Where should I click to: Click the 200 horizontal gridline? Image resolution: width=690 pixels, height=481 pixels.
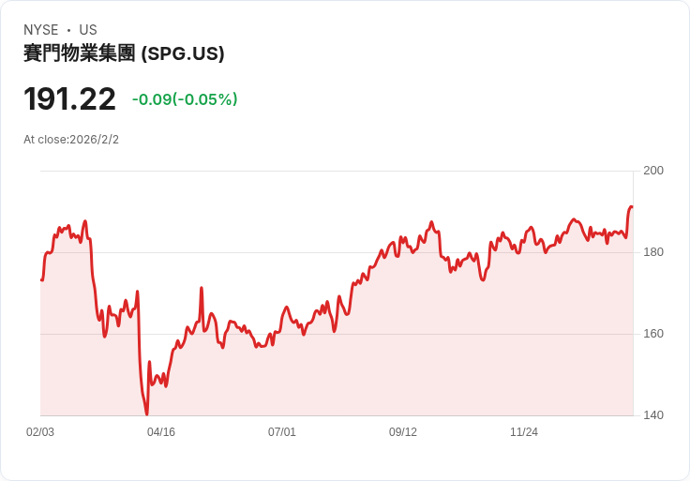(281, 171)
